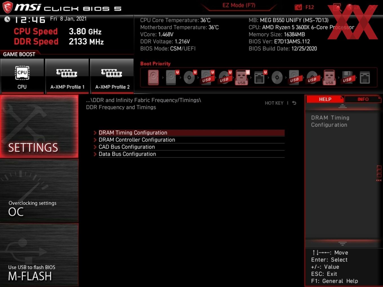This screenshot has width=383, height=287.
Task: Click the date Fri 8 Jan, 2021
Action: [68, 19]
